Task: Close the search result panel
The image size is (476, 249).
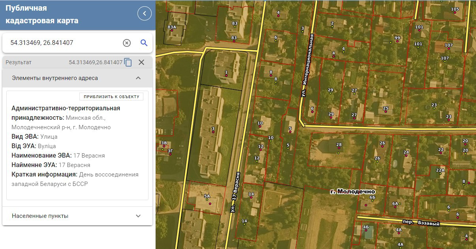Action: pyautogui.click(x=141, y=62)
